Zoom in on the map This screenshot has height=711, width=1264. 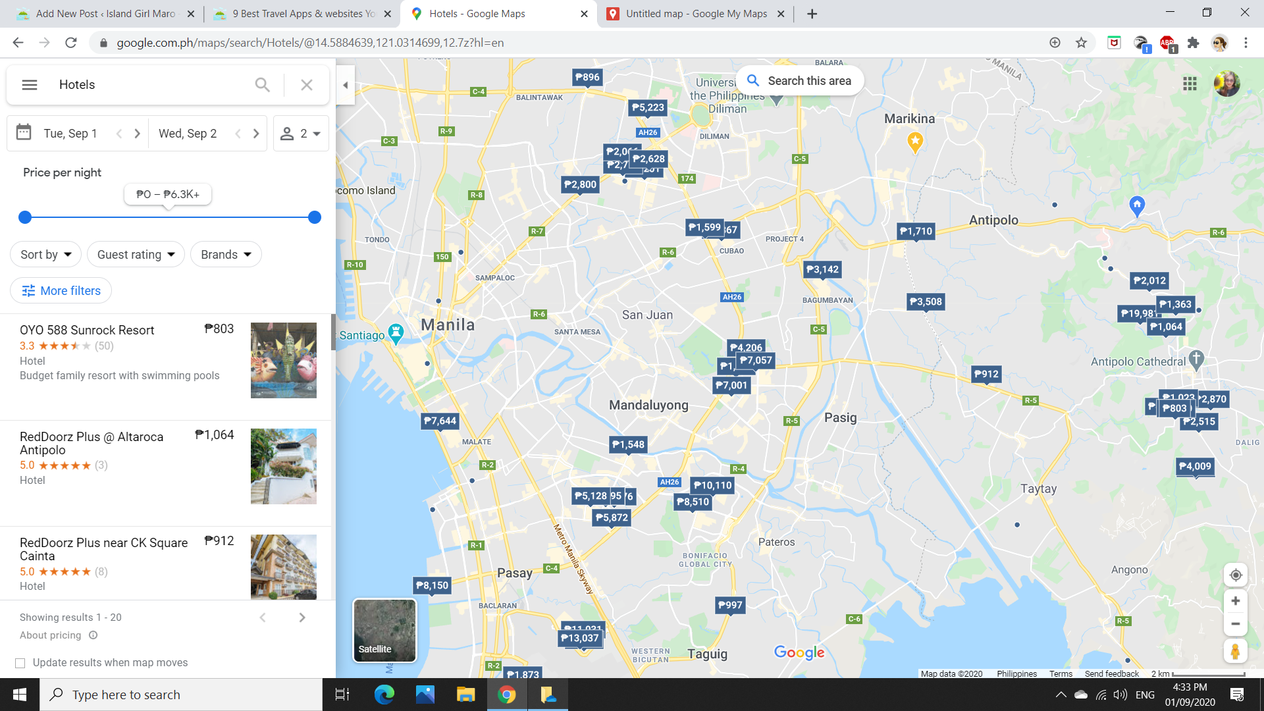1236,601
